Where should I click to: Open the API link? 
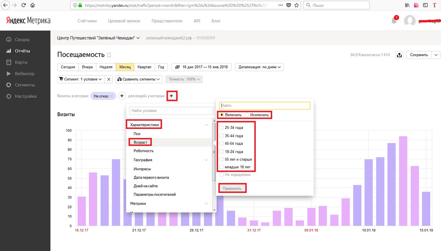coord(197,21)
